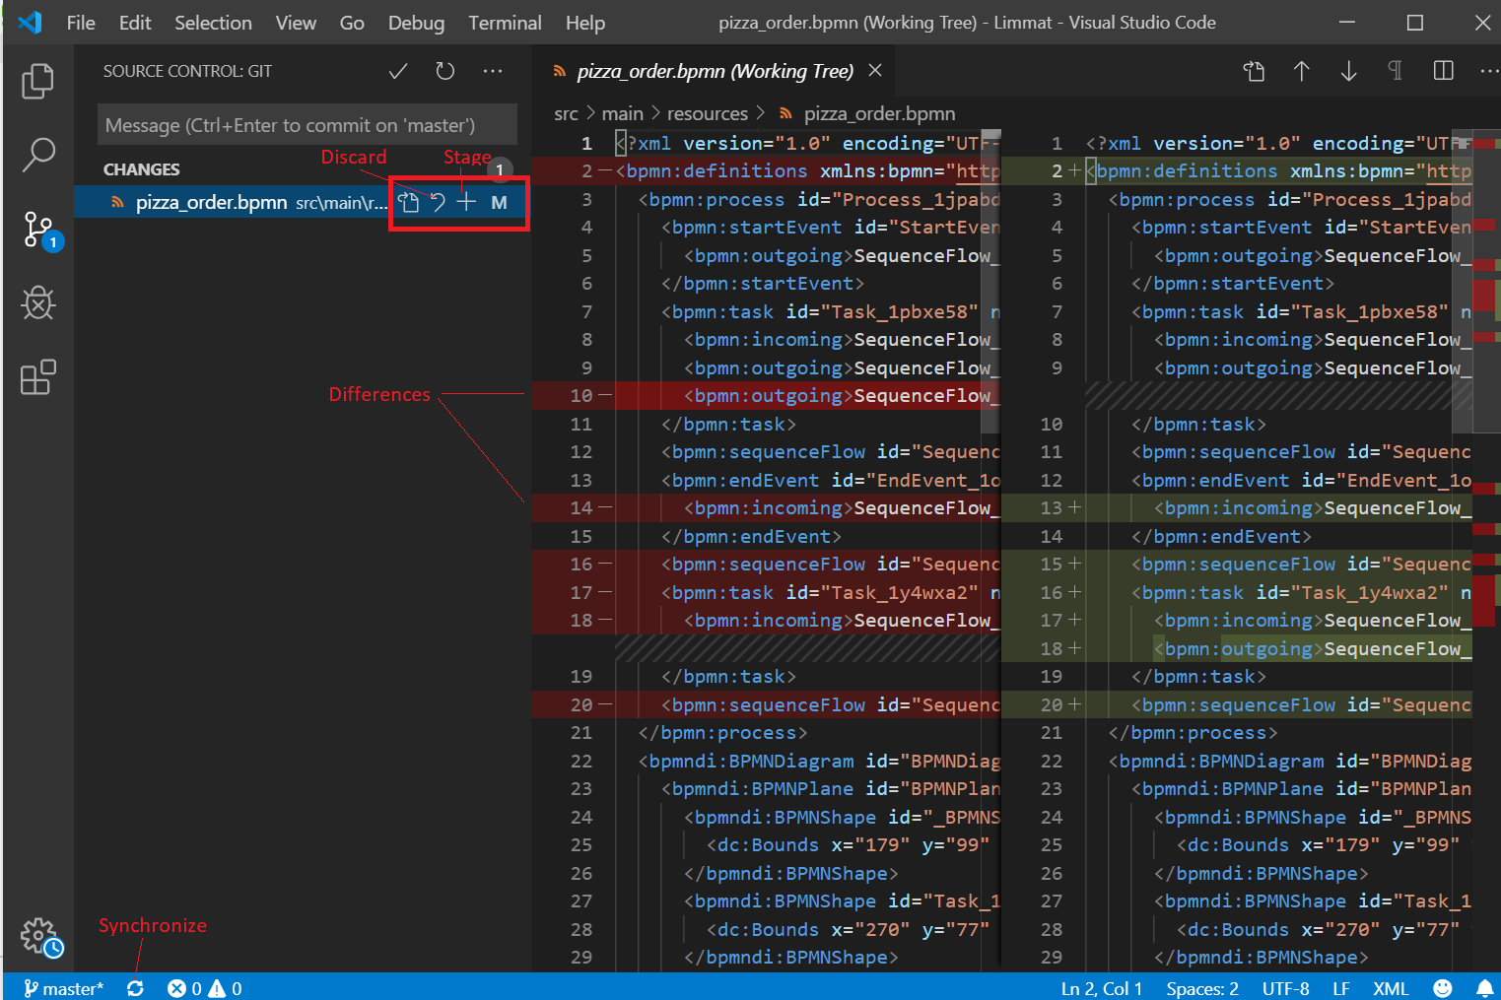Screen dimensions: 1501x1000
Task: Click the SOURCE CONTROL: GIT panel title
Action: [187, 71]
